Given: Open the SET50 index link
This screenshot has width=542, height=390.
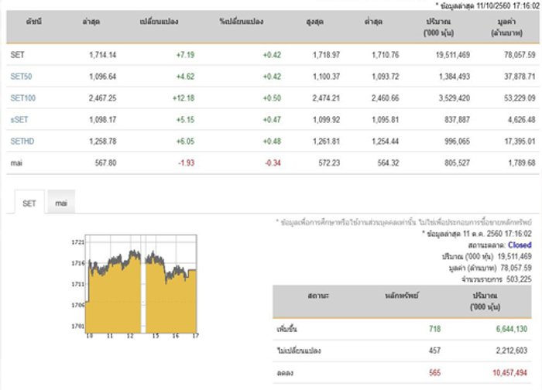Looking at the screenshot, I should (x=21, y=77).
